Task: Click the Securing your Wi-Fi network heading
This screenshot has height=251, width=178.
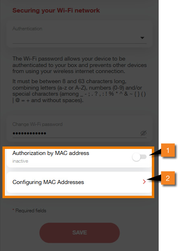Action: pyautogui.click(x=56, y=10)
